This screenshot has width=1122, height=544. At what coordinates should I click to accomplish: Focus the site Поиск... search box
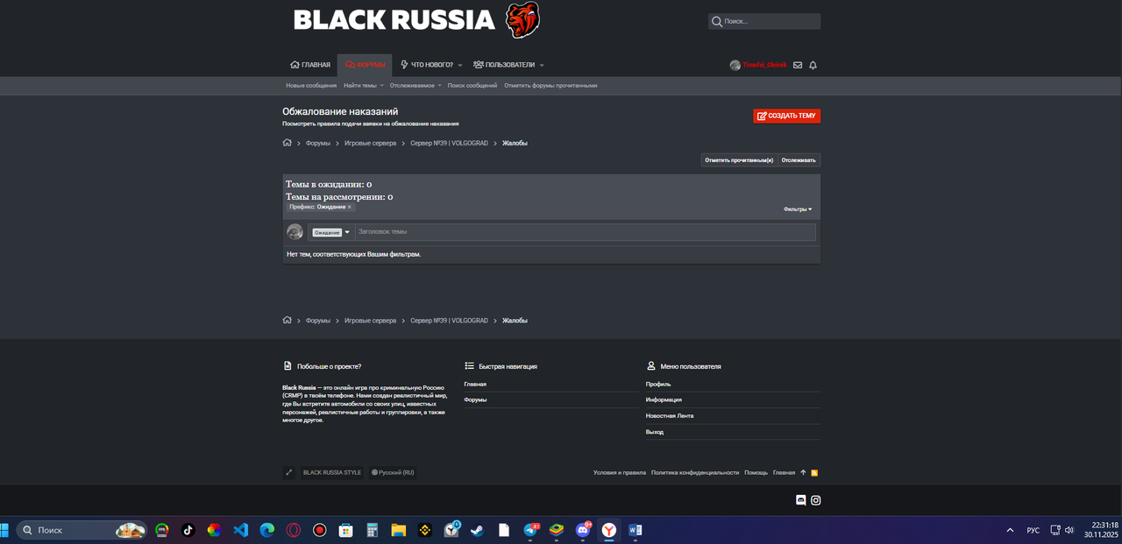[x=764, y=21]
